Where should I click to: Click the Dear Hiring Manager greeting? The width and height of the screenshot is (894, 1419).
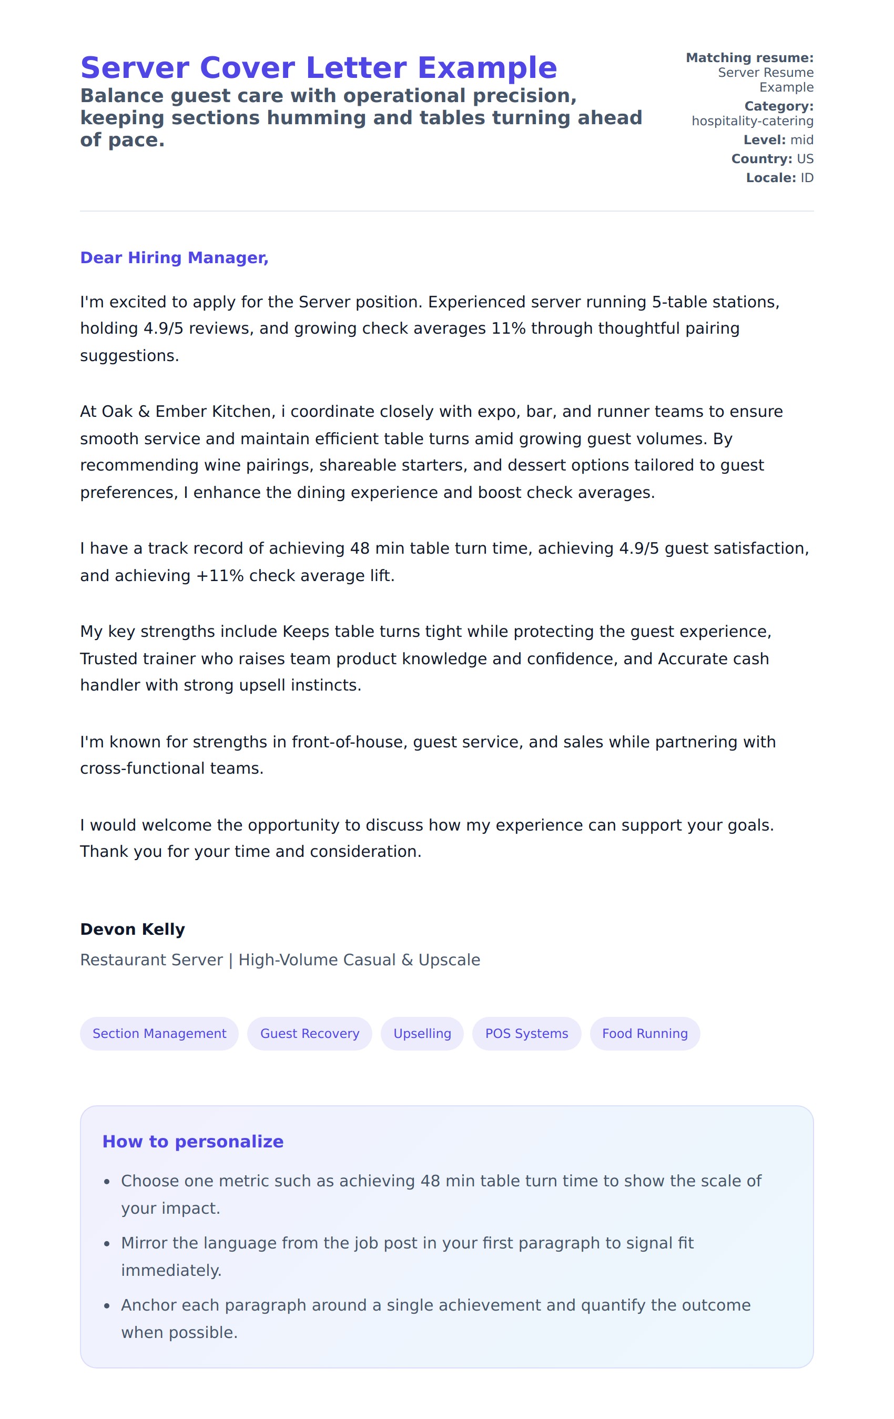174,257
